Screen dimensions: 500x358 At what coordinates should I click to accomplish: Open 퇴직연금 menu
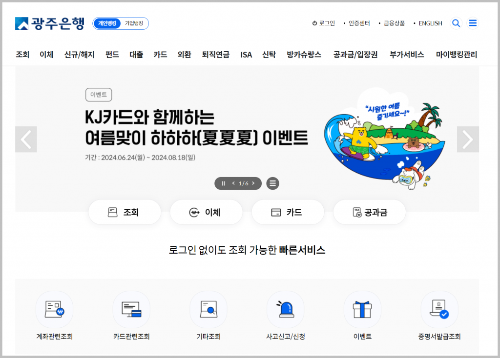click(x=215, y=55)
